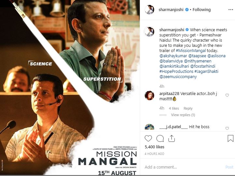Viewport: 235px width, 176px height.
Task: Save post with bookmark icon
Action: pyautogui.click(x=230, y=138)
